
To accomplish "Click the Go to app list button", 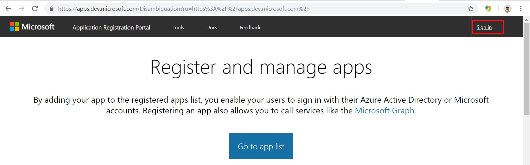I will (261, 146).
